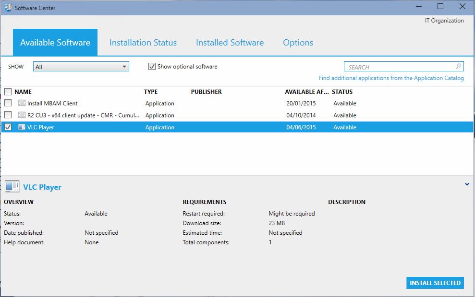Click the VLC Player row icon
This screenshot has width=475, height=297.
22,127
